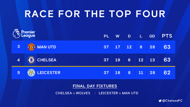Click the Chelsea club crest
Image resolution: width=190 pixels, height=107 pixels.
point(31,60)
